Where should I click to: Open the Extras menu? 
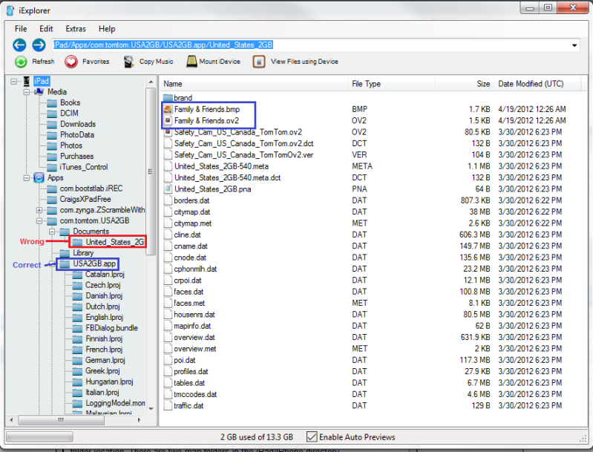[76, 29]
